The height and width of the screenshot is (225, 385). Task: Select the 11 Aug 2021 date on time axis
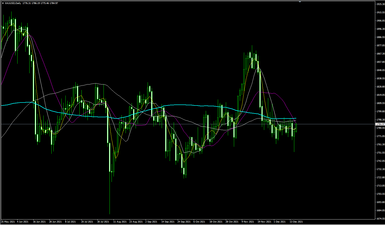pyautogui.click(x=120, y=222)
